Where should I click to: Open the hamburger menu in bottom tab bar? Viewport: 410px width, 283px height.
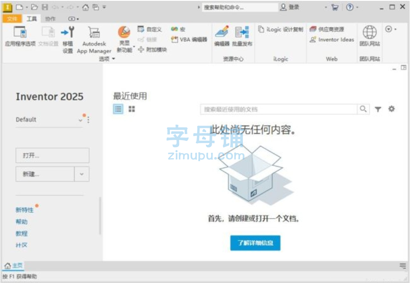click(x=403, y=266)
